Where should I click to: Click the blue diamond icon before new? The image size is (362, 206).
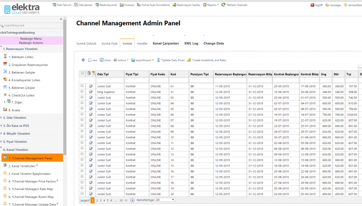pyautogui.click(x=83, y=60)
